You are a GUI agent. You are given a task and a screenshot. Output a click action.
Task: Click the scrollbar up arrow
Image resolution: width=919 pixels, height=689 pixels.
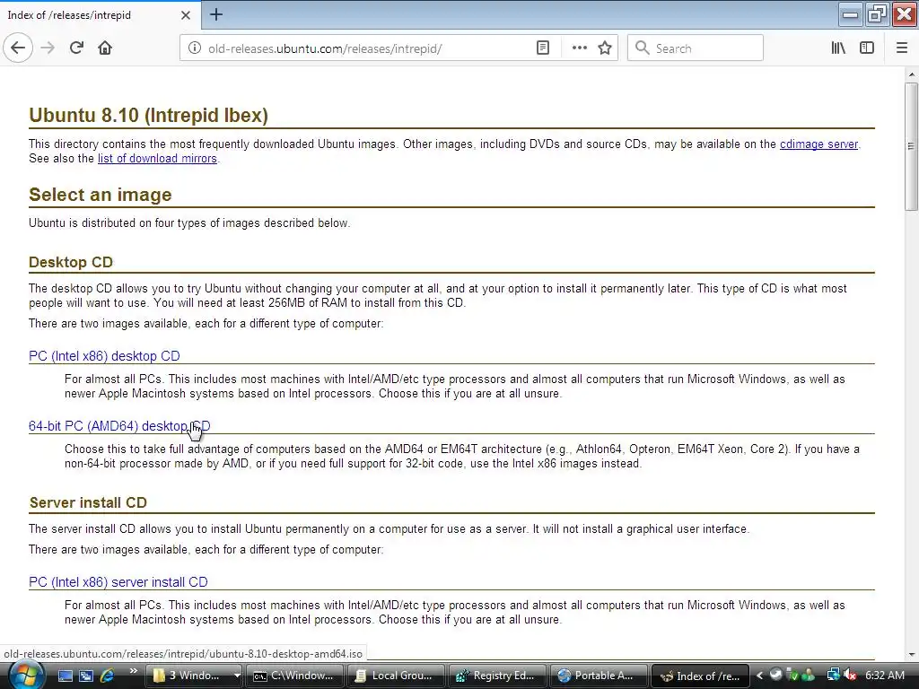point(911,74)
